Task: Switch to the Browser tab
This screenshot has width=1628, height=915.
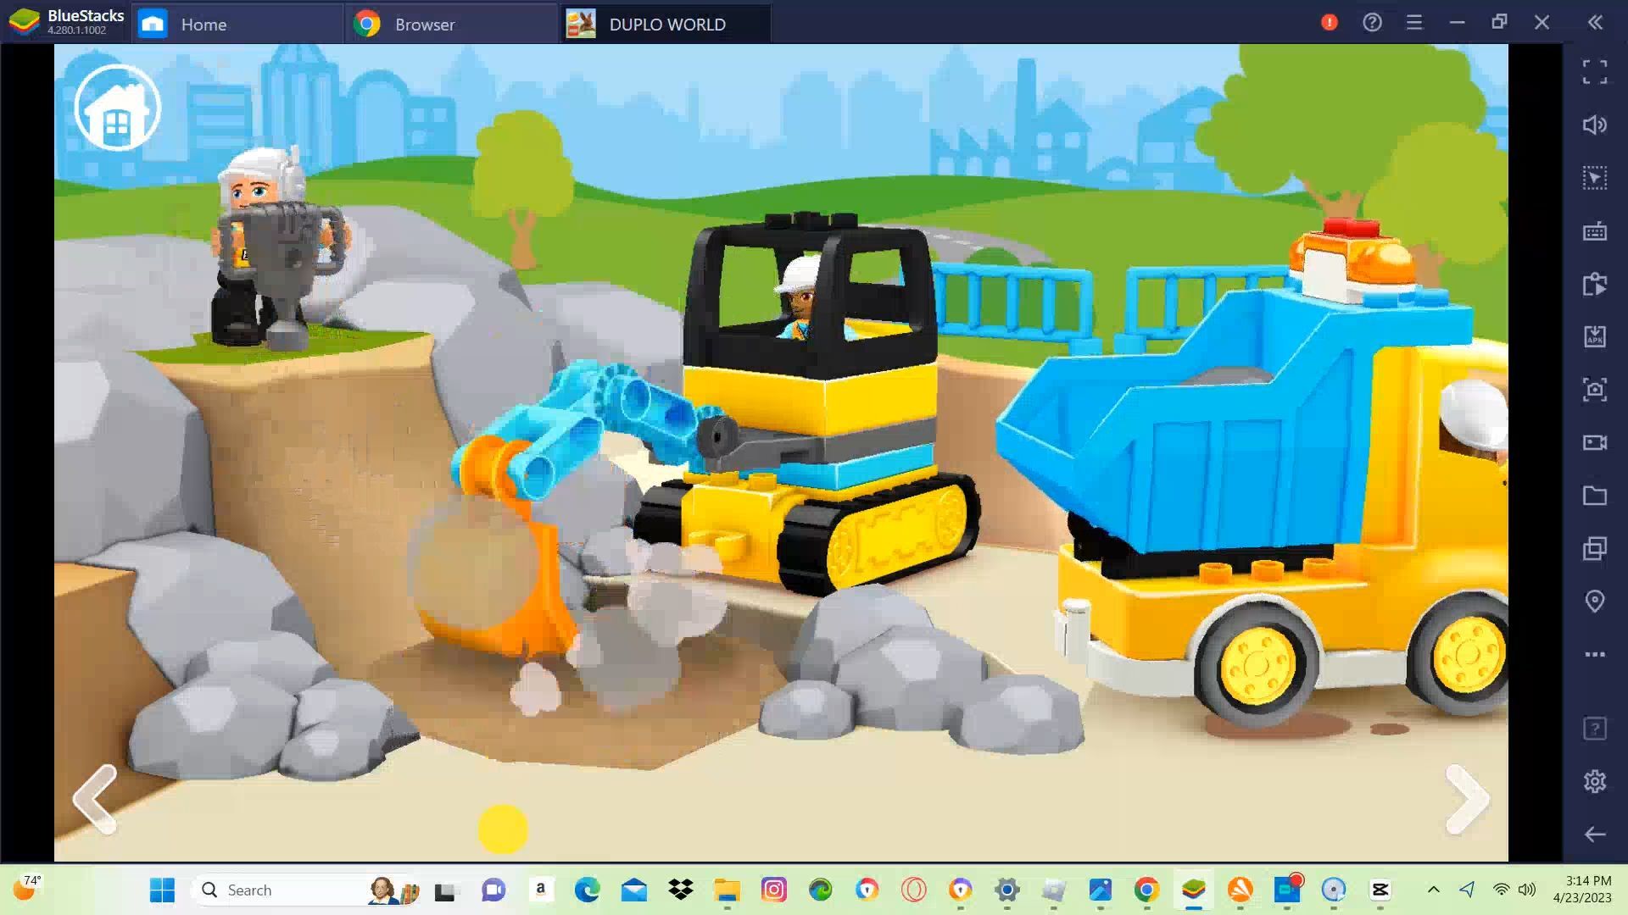Action: pyautogui.click(x=424, y=24)
